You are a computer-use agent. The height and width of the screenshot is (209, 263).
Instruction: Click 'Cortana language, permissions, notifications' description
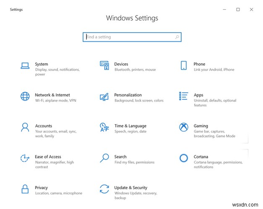click(218, 165)
